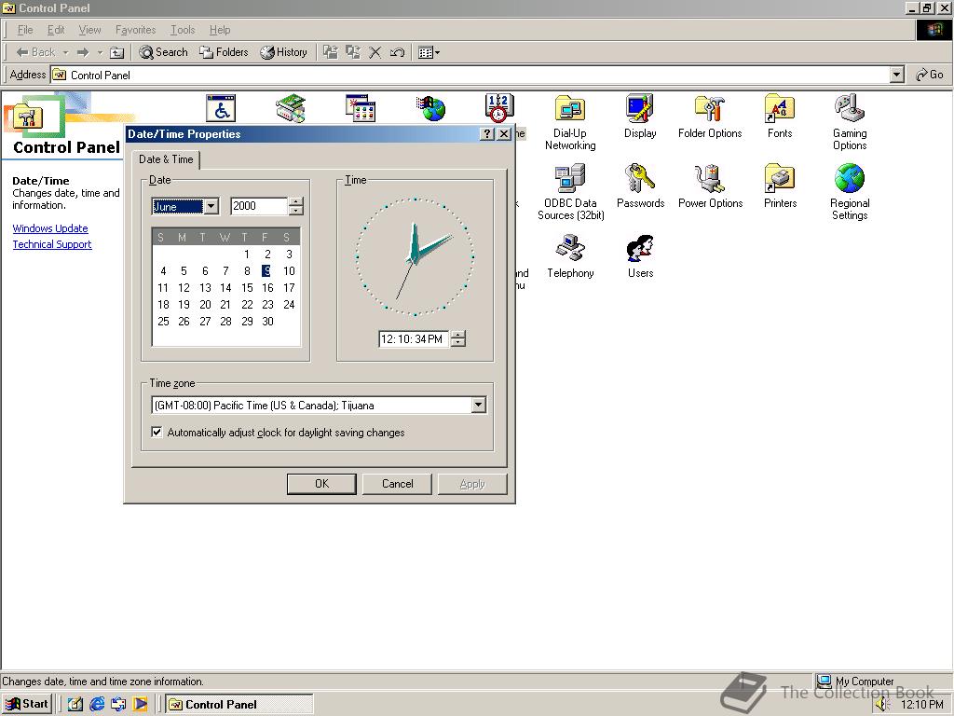The width and height of the screenshot is (954, 716).
Task: Open the Internet Options globe icon
Action: point(430,108)
